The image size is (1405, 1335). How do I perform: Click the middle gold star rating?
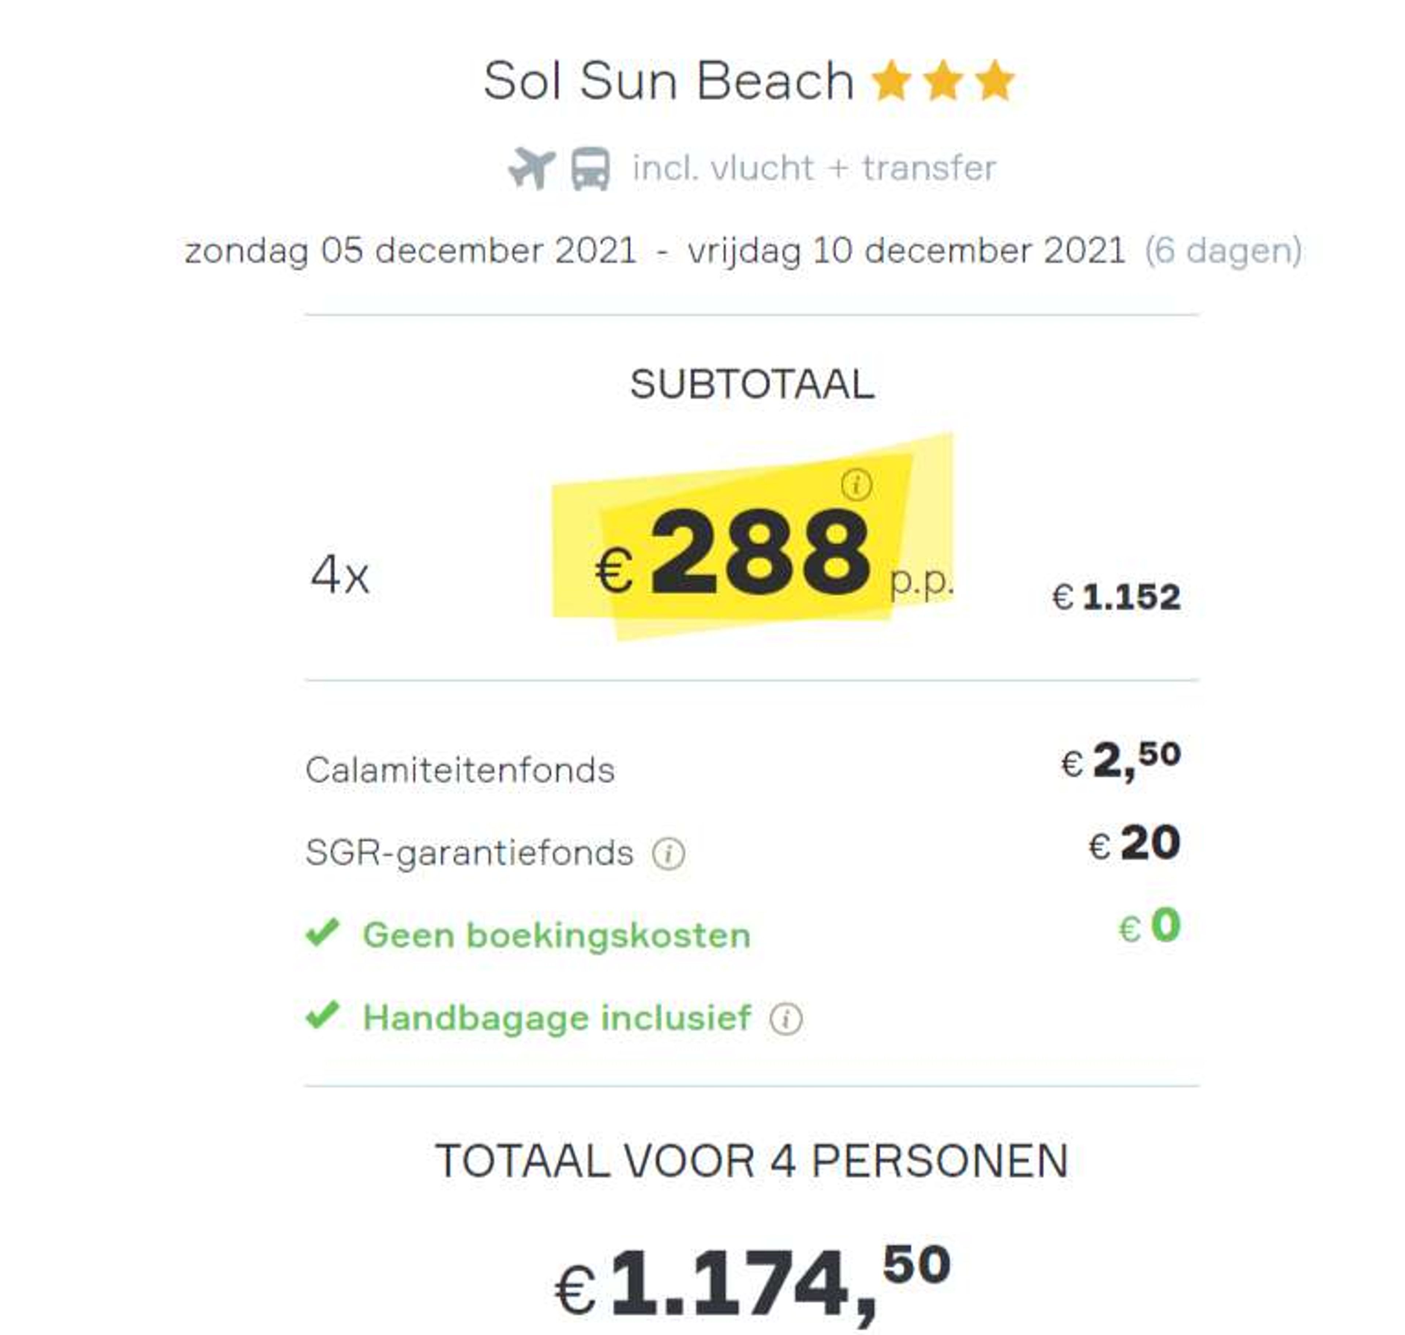943,80
